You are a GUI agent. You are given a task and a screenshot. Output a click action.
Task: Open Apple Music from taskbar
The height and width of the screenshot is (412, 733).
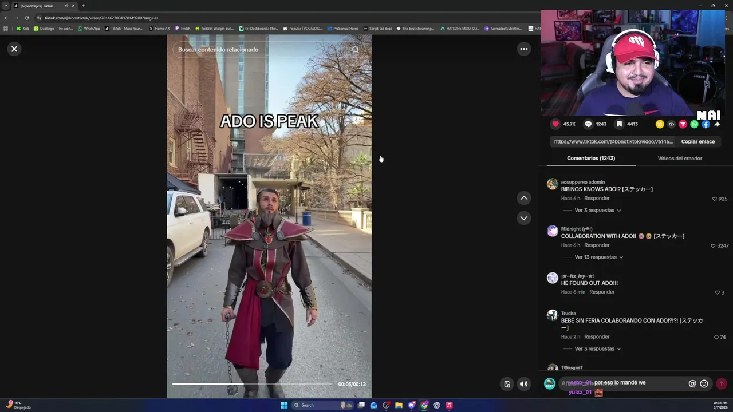[x=449, y=405]
